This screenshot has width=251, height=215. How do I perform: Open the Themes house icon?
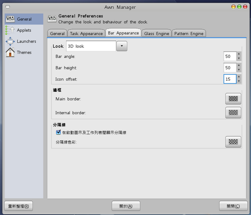10,52
